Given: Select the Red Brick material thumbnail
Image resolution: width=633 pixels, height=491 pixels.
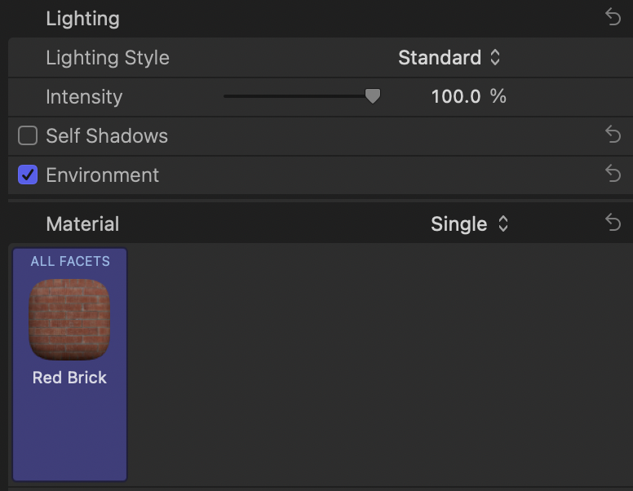Looking at the screenshot, I should [69, 320].
